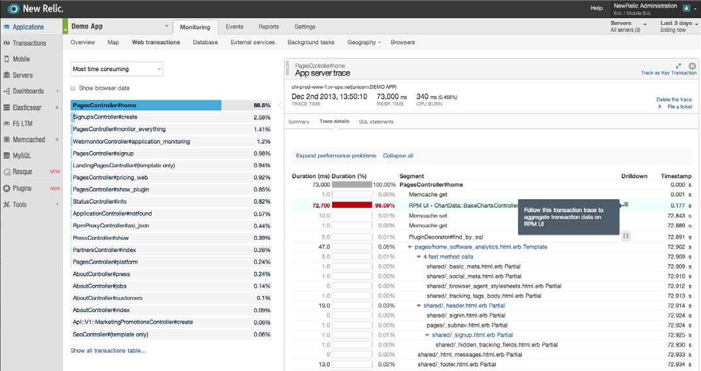This screenshot has height=371, width=701.
Task: Click Expand performance problems link
Action: [336, 155]
